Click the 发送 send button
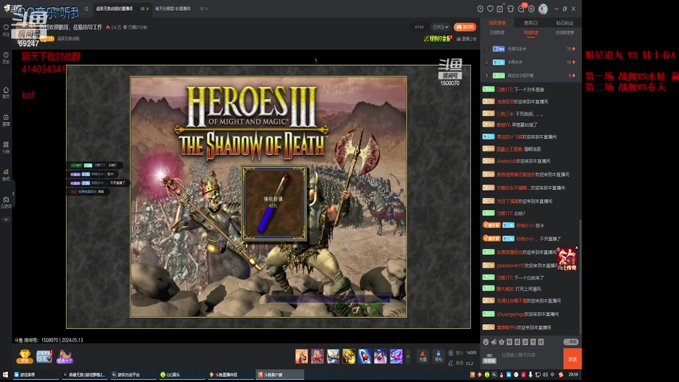Screen dimensions: 679x382 click(x=572, y=359)
